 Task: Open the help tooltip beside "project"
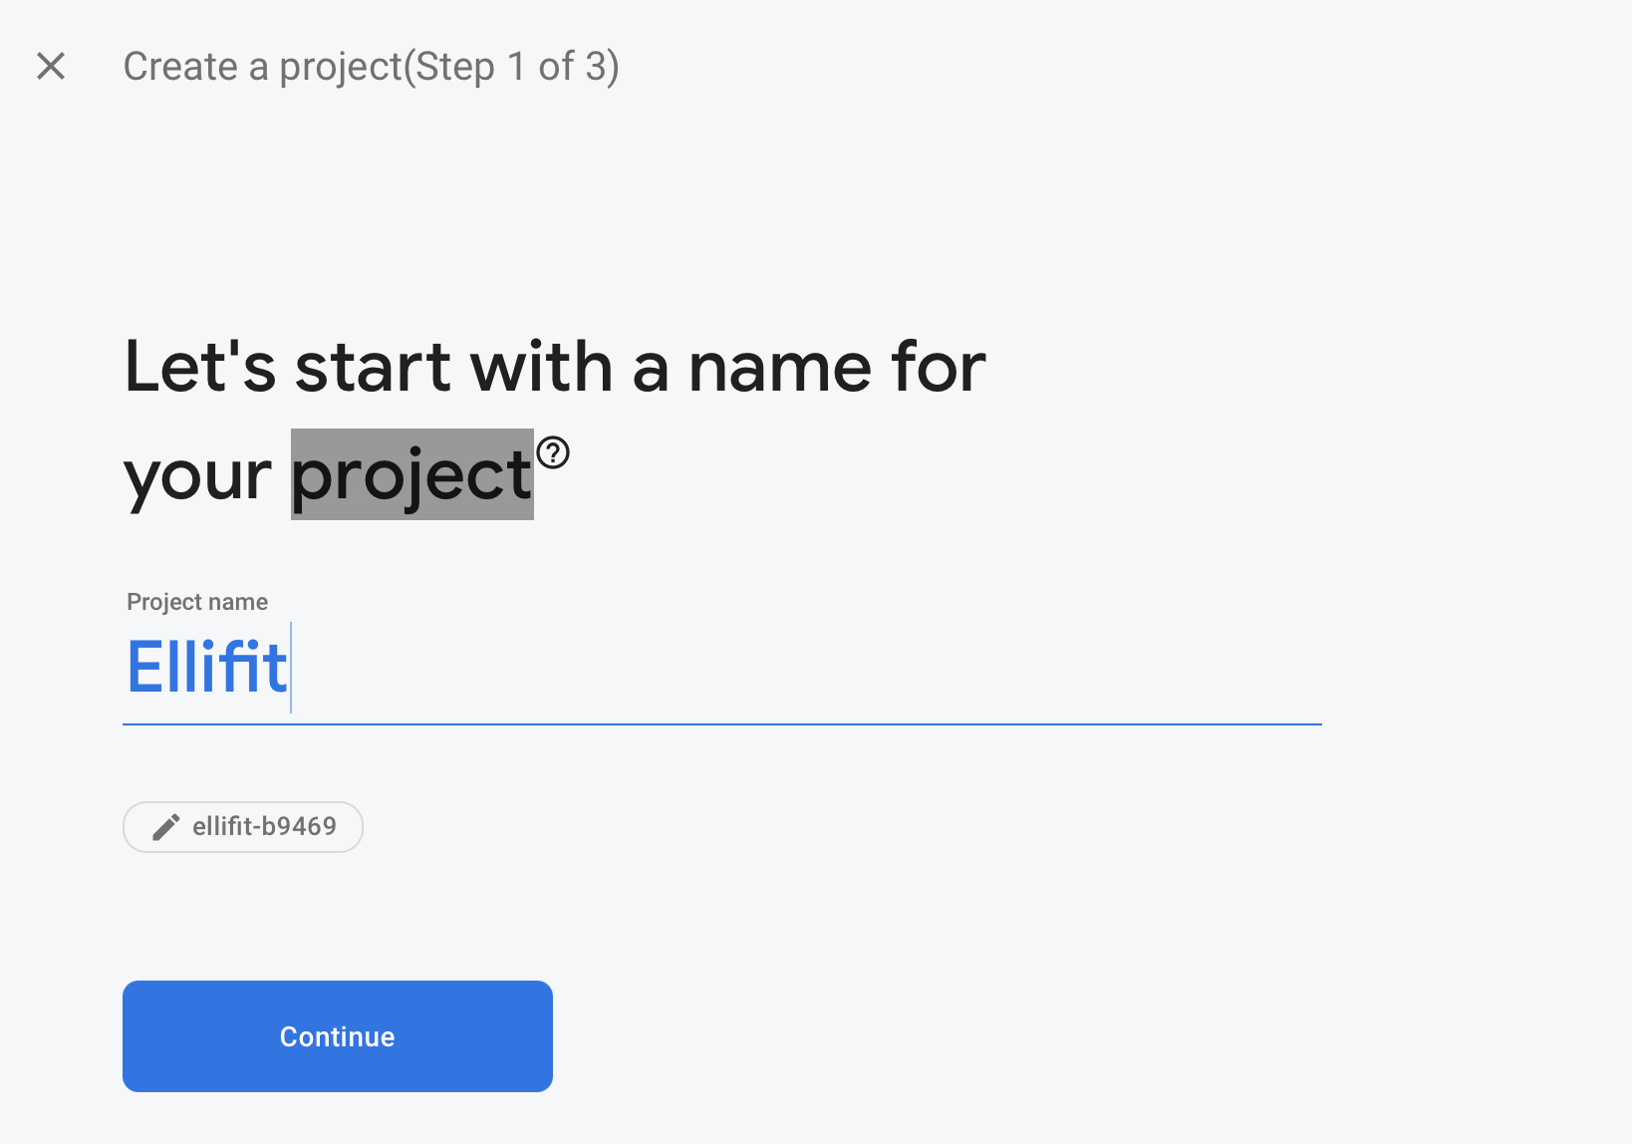(553, 453)
